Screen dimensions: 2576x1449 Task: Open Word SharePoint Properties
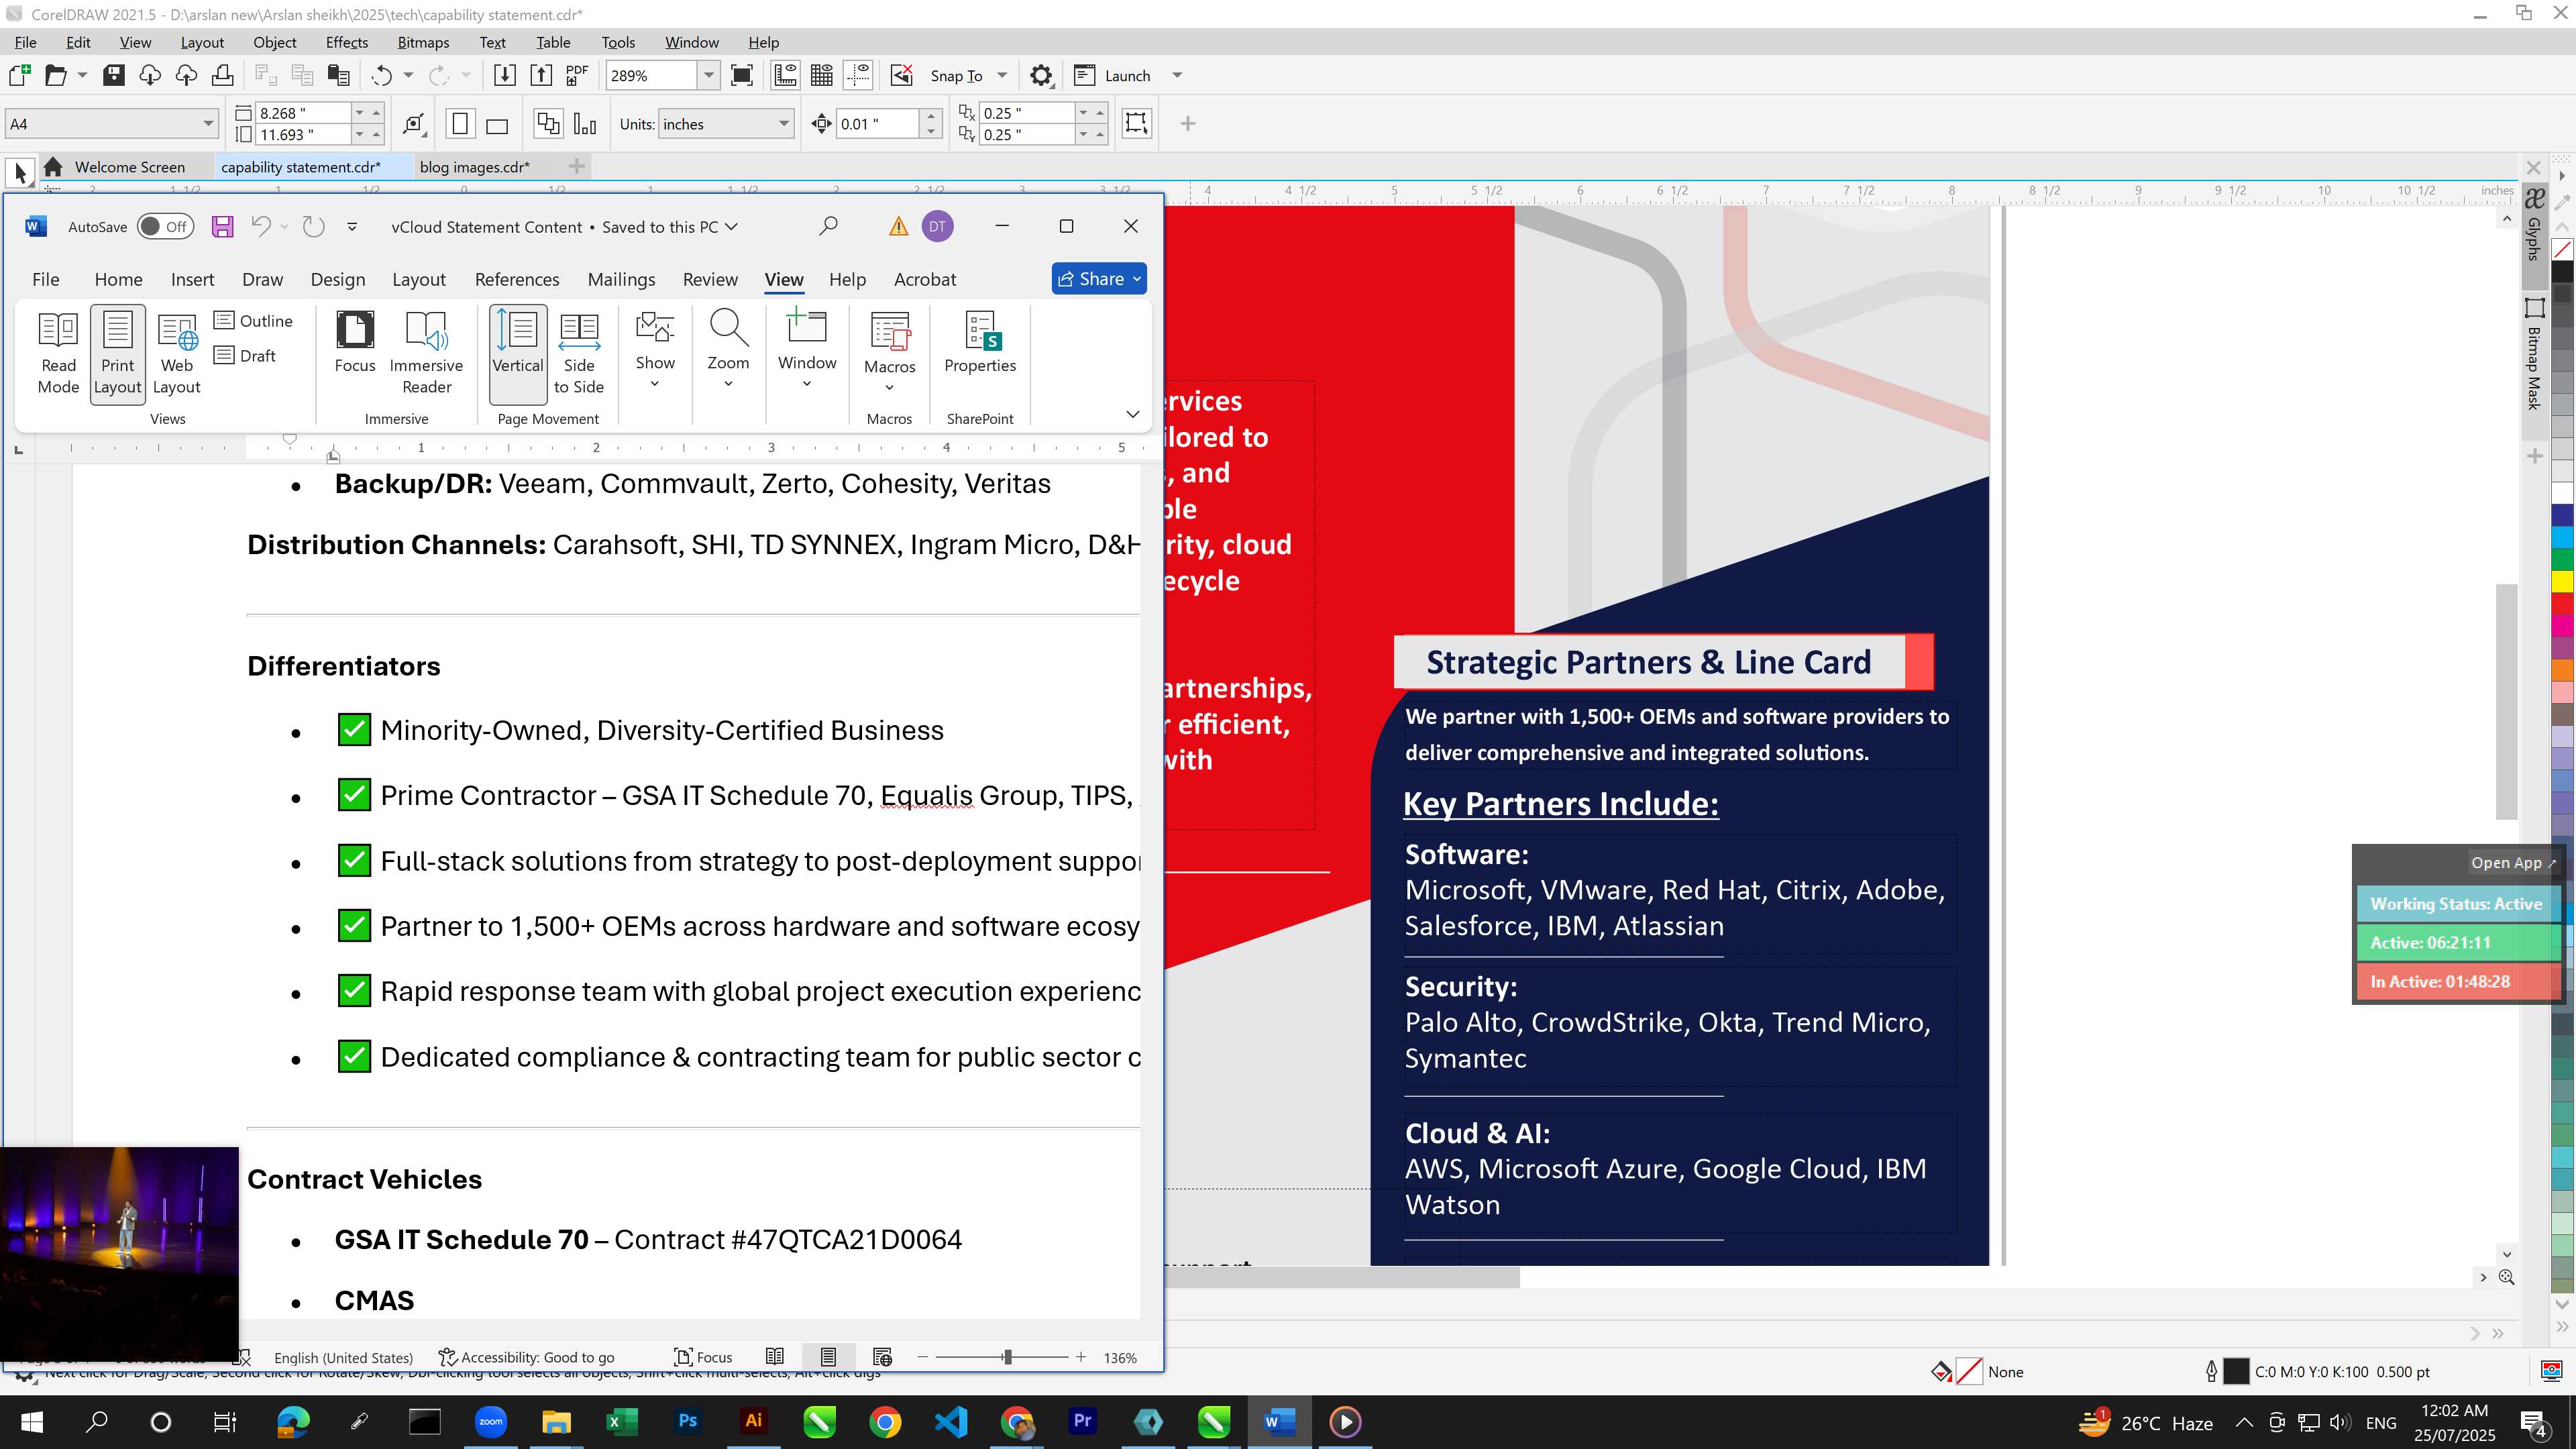click(980, 342)
